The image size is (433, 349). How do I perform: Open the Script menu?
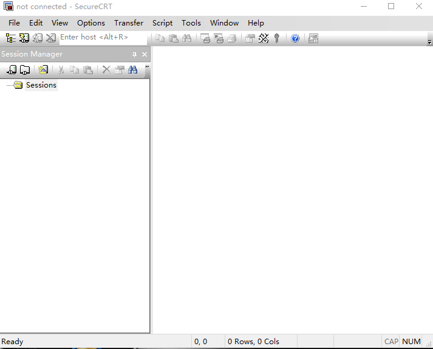click(x=162, y=23)
